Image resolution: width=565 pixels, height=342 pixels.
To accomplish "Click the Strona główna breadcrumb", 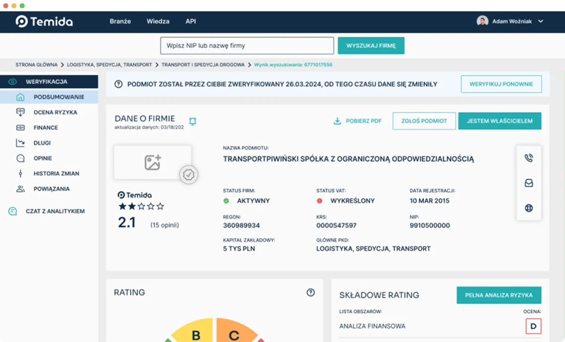I will 36,65.
